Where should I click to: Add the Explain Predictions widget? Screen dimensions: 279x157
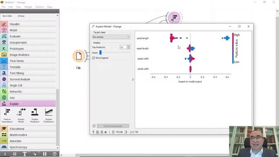tap(48, 115)
